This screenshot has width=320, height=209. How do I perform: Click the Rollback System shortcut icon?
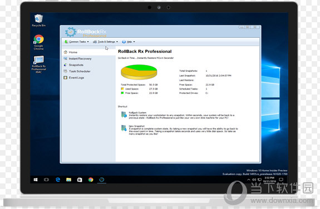tap(124, 115)
